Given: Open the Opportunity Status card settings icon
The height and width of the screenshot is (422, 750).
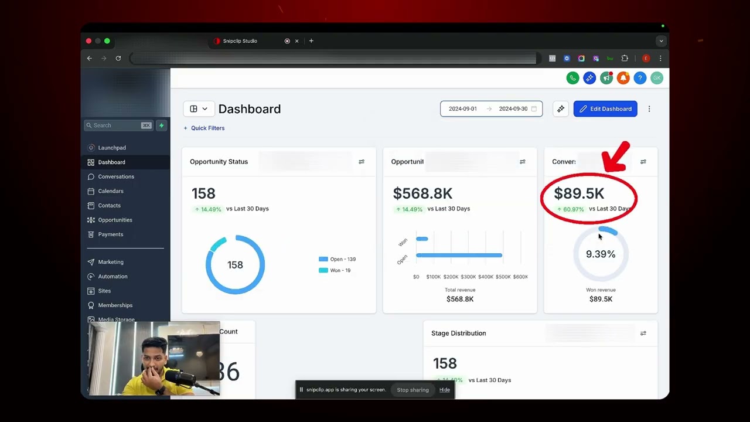Looking at the screenshot, I should pyautogui.click(x=362, y=162).
